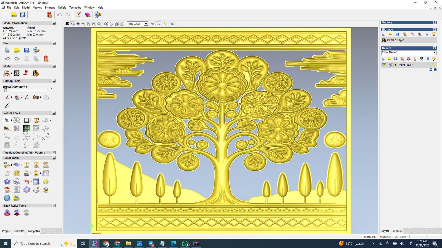This screenshot has width=442, height=248.
Task: Open the Front Relief dropdown
Action: [x=434, y=53]
